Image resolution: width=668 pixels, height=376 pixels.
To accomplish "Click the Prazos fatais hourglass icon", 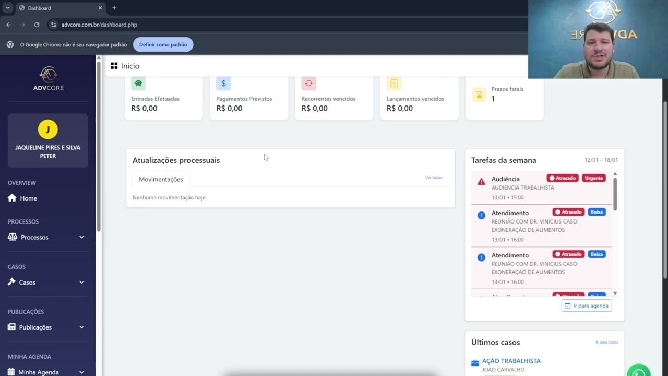I will click(479, 95).
